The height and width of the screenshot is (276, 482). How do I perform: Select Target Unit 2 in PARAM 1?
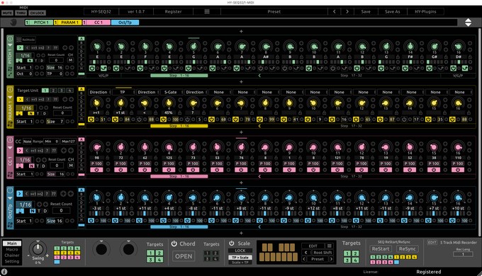53,91
